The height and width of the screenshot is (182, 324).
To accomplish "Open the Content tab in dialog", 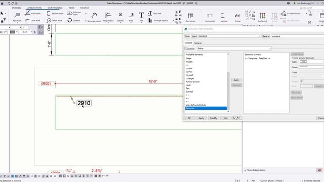I will [188, 43].
